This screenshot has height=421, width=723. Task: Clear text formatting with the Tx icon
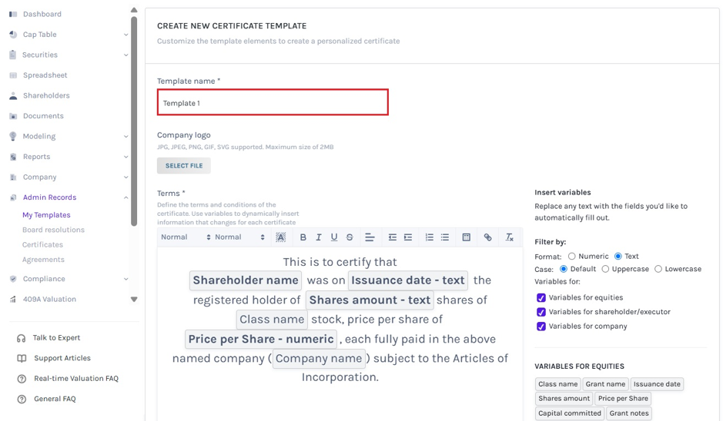point(509,237)
